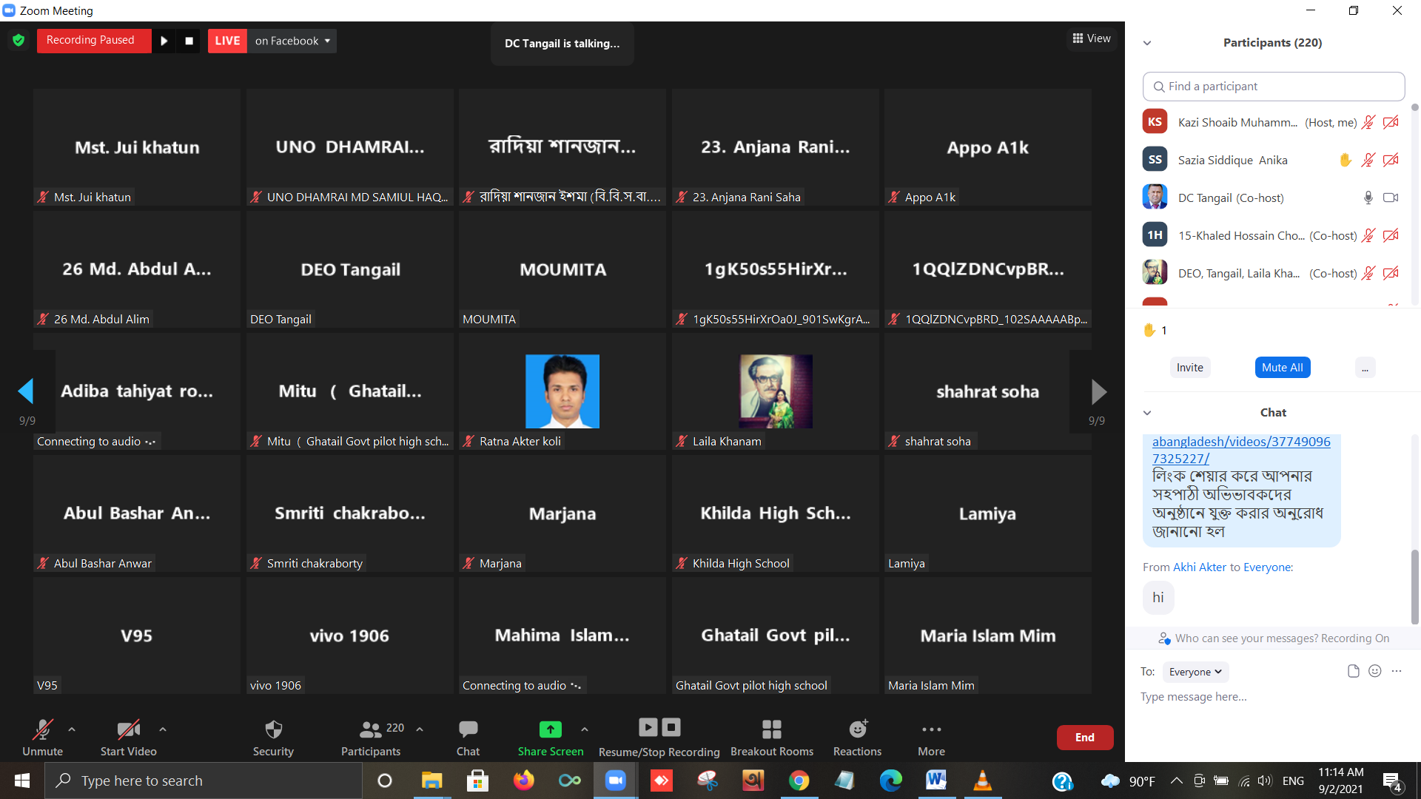Expand audio options arrow next to Unmute
The image size is (1421, 799).
click(x=72, y=729)
